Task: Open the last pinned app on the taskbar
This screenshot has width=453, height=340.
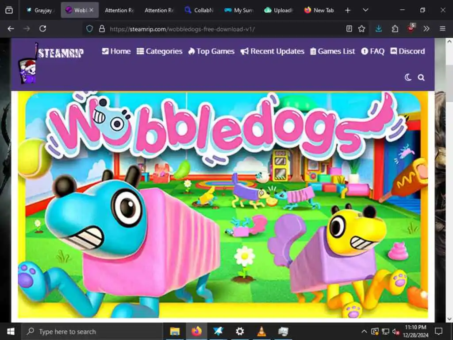Action: [283, 331]
